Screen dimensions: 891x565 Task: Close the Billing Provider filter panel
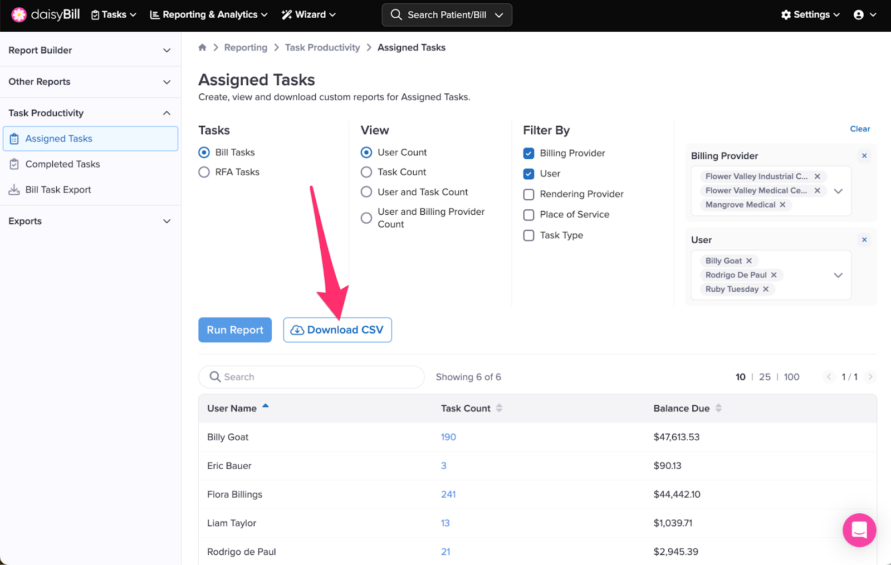click(x=864, y=156)
